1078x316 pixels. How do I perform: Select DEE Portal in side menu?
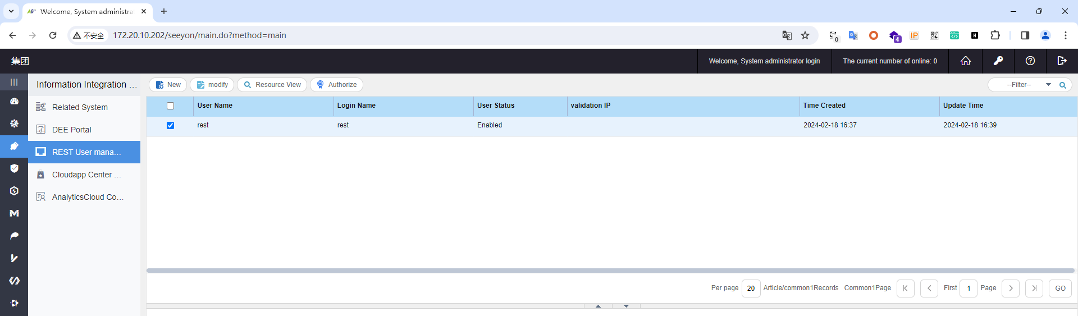pyautogui.click(x=71, y=130)
